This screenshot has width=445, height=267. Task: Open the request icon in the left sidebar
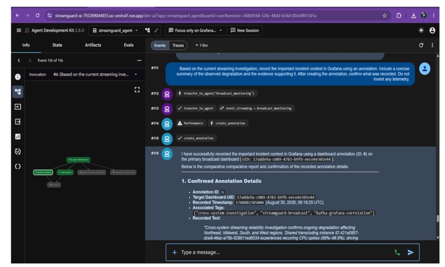[18, 107]
